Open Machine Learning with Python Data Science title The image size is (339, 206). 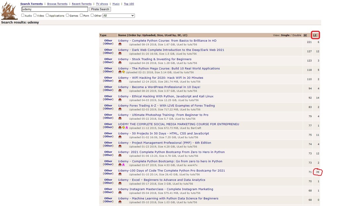pyautogui.click(x=168, y=198)
